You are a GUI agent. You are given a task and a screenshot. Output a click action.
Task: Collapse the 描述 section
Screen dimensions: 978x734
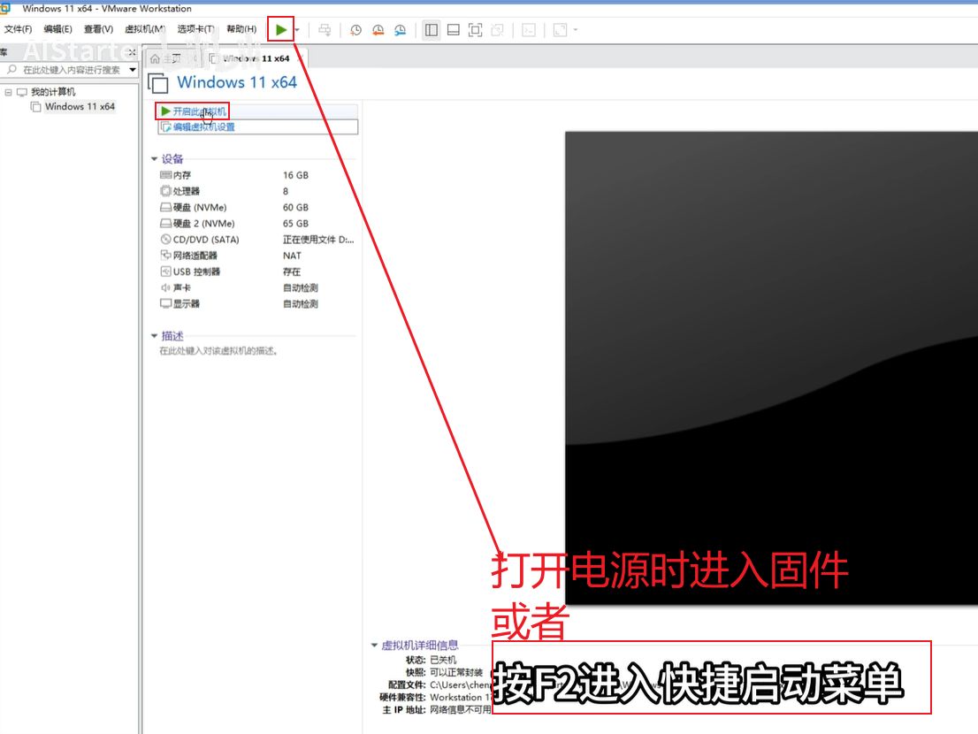pos(155,336)
